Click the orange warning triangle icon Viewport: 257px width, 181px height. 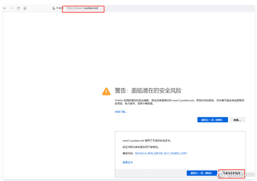click(106, 91)
